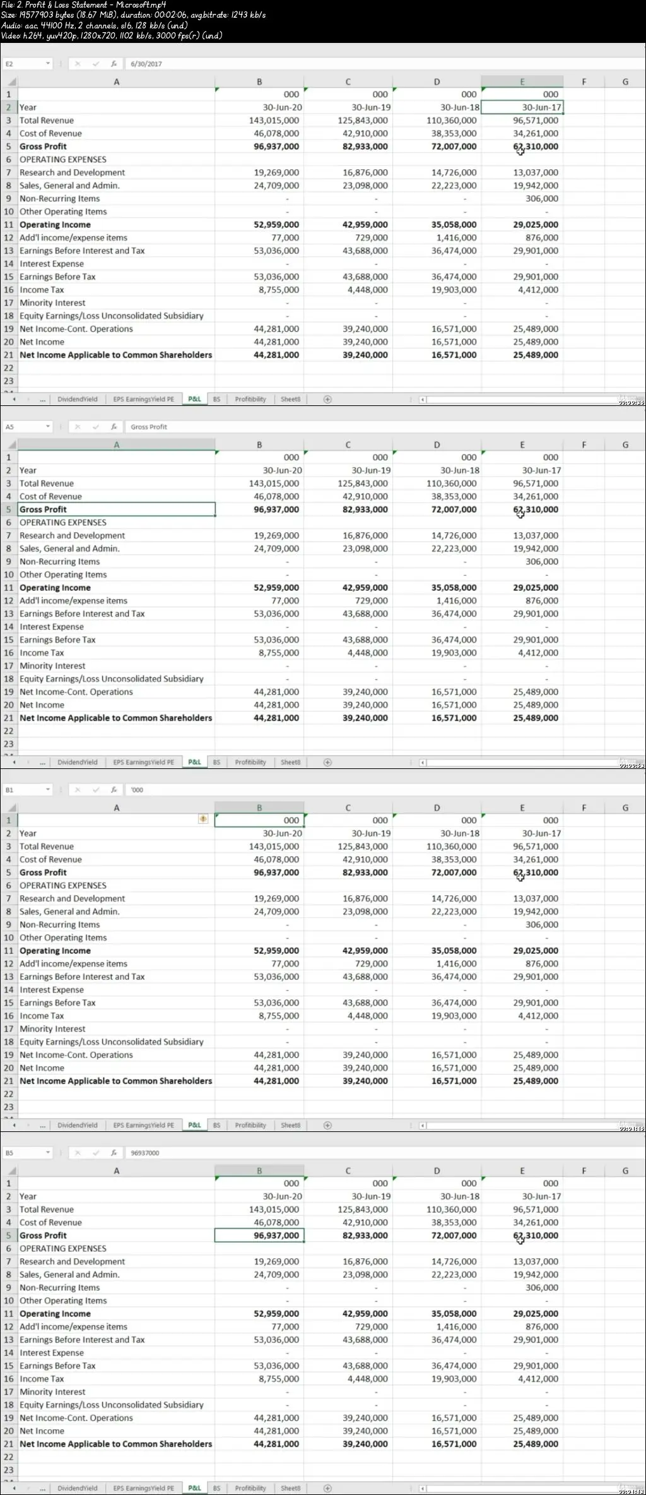Select 'Minority Interest' label in A5 frame
The image size is (646, 1495).
click(52, 666)
